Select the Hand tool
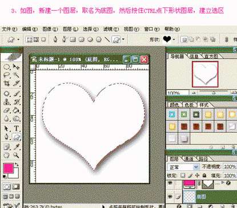This screenshot has width=237, height=208. click(x=7, y=155)
